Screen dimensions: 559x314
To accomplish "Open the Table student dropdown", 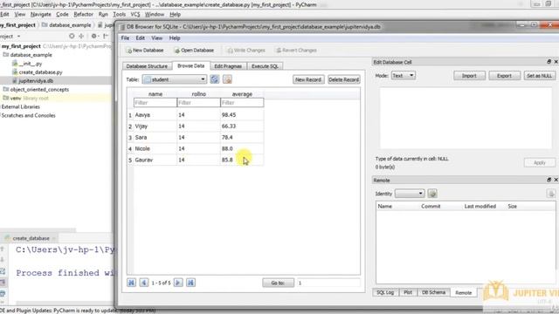I will point(175,79).
